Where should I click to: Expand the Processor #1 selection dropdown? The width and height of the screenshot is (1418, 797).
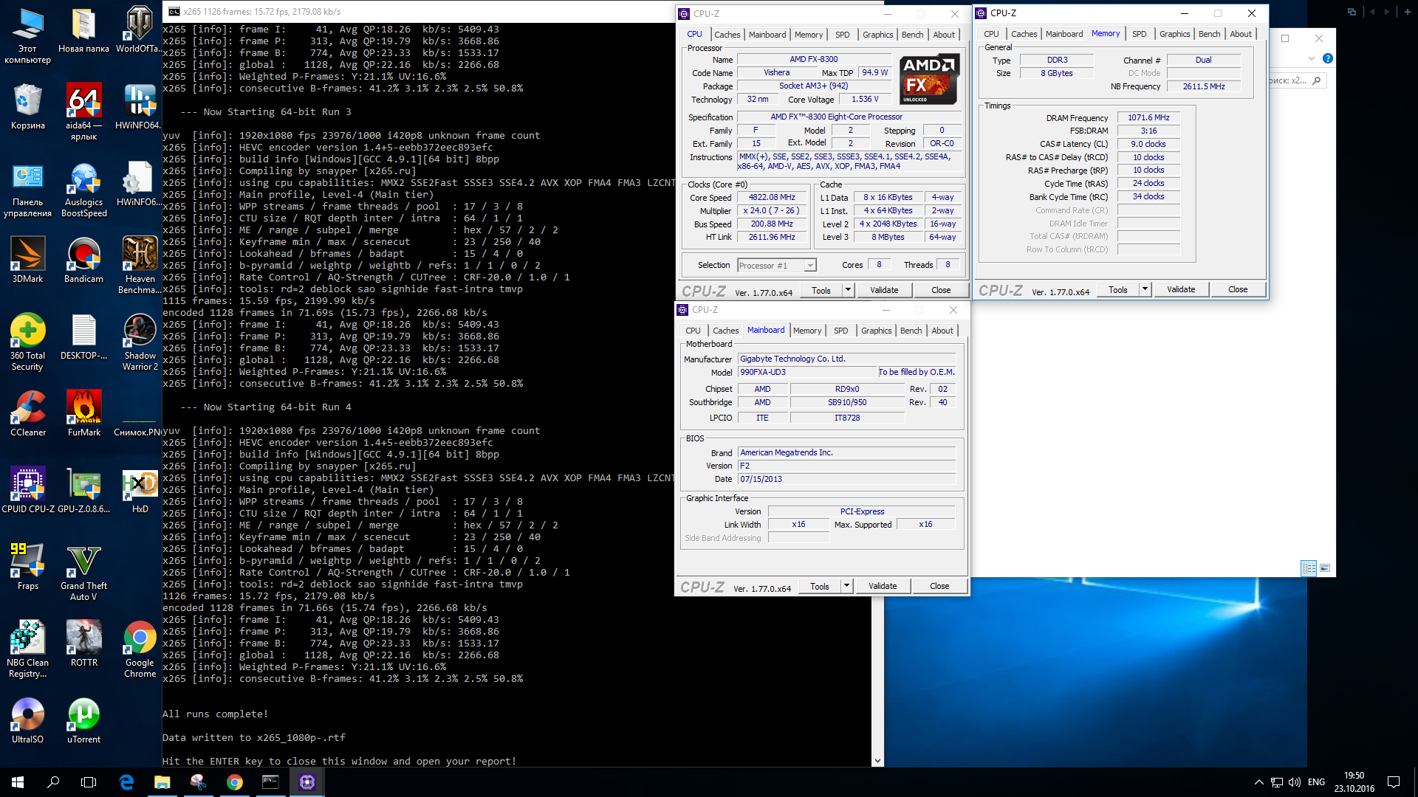[x=810, y=266]
